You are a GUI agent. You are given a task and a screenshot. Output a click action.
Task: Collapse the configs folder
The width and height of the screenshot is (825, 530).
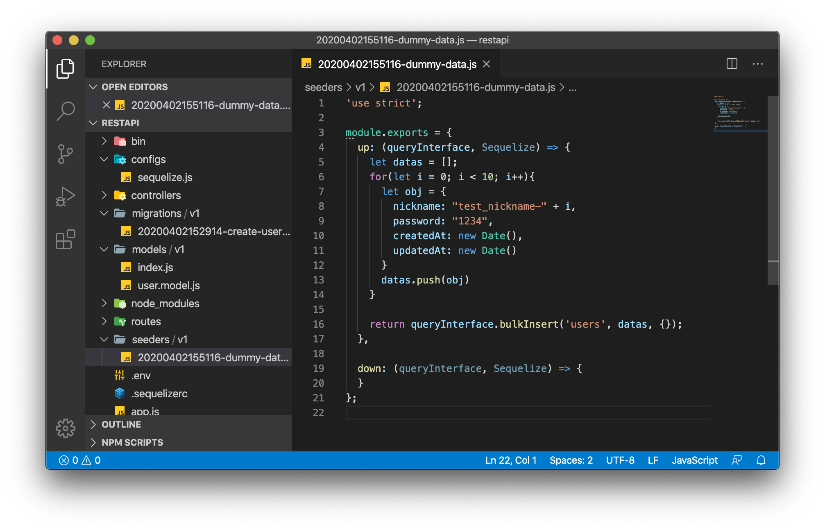tap(148, 159)
